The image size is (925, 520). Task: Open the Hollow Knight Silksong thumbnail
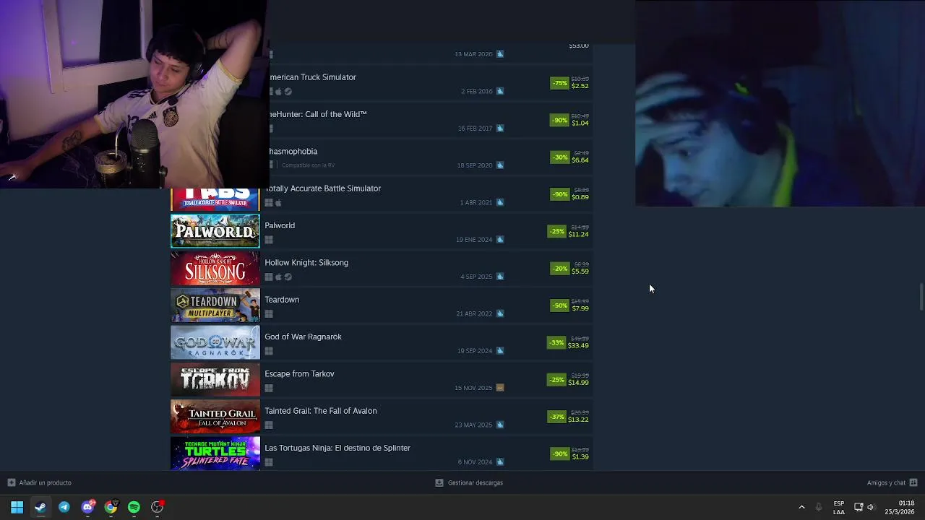point(215,268)
